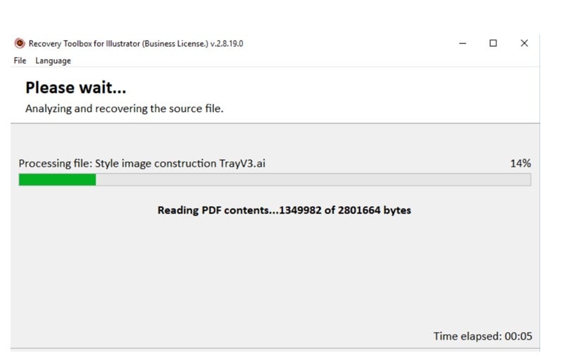Click the version number v.2.8.19.0 in title
The image size is (569, 360).
[x=227, y=43]
